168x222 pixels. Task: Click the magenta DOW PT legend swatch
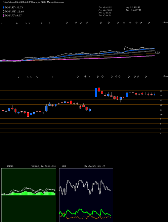[x=4, y=15]
